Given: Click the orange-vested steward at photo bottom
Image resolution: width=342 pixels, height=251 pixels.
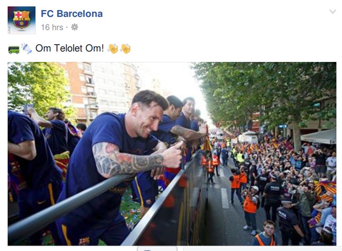Looking at the screenshot, I should [x=265, y=234].
